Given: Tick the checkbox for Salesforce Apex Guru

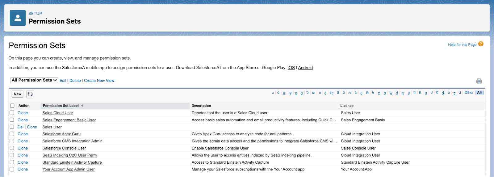Looking at the screenshot, I should tap(12, 134).
